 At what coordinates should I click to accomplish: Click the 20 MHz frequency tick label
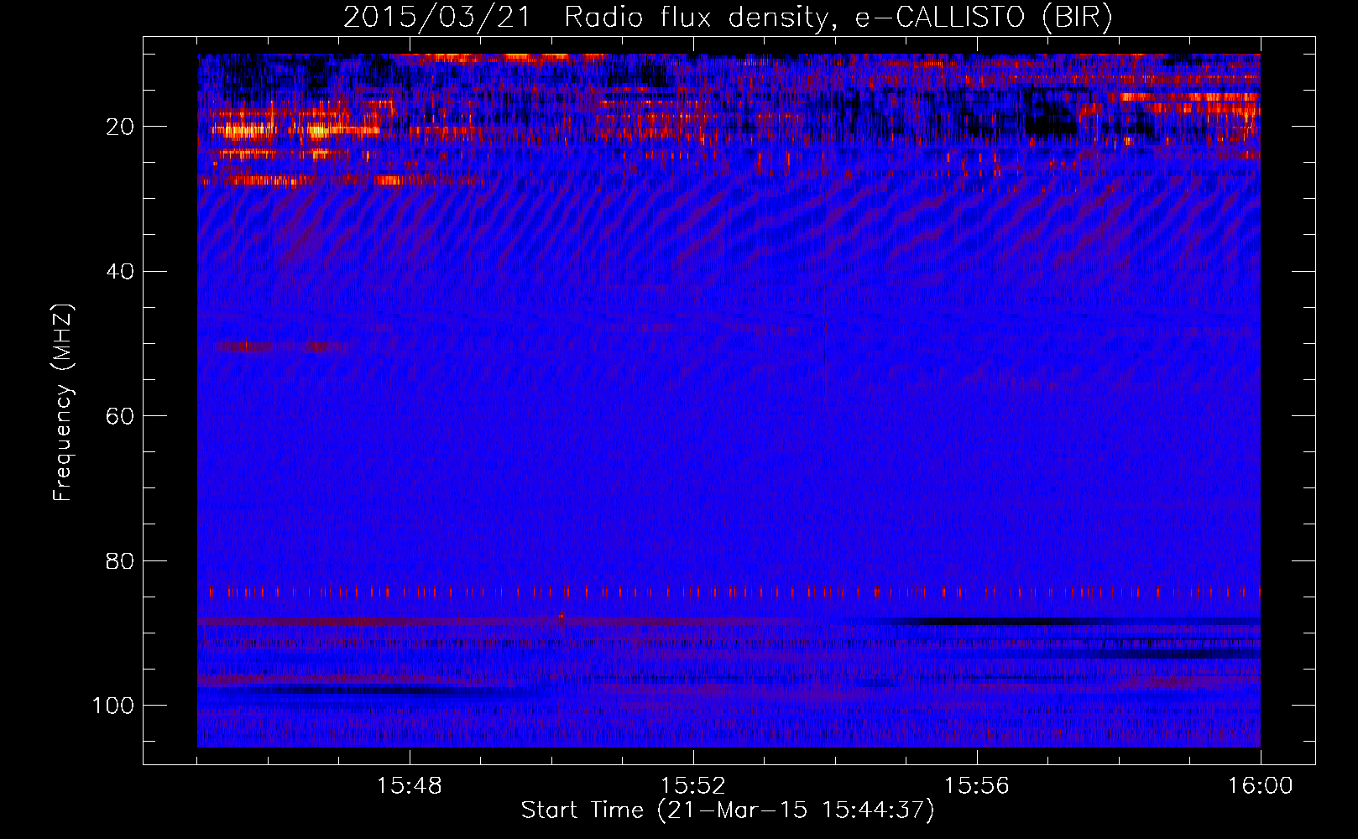[x=121, y=127]
